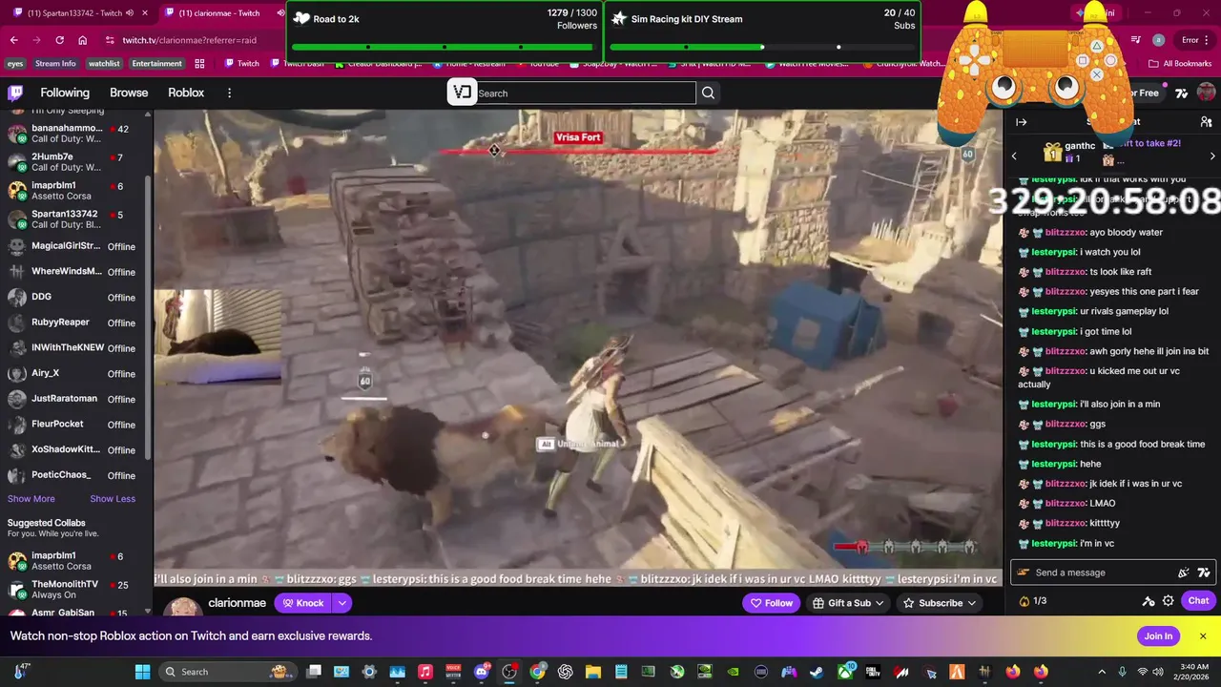
Task: Open the watchlist bookmark folder
Action: [104, 64]
